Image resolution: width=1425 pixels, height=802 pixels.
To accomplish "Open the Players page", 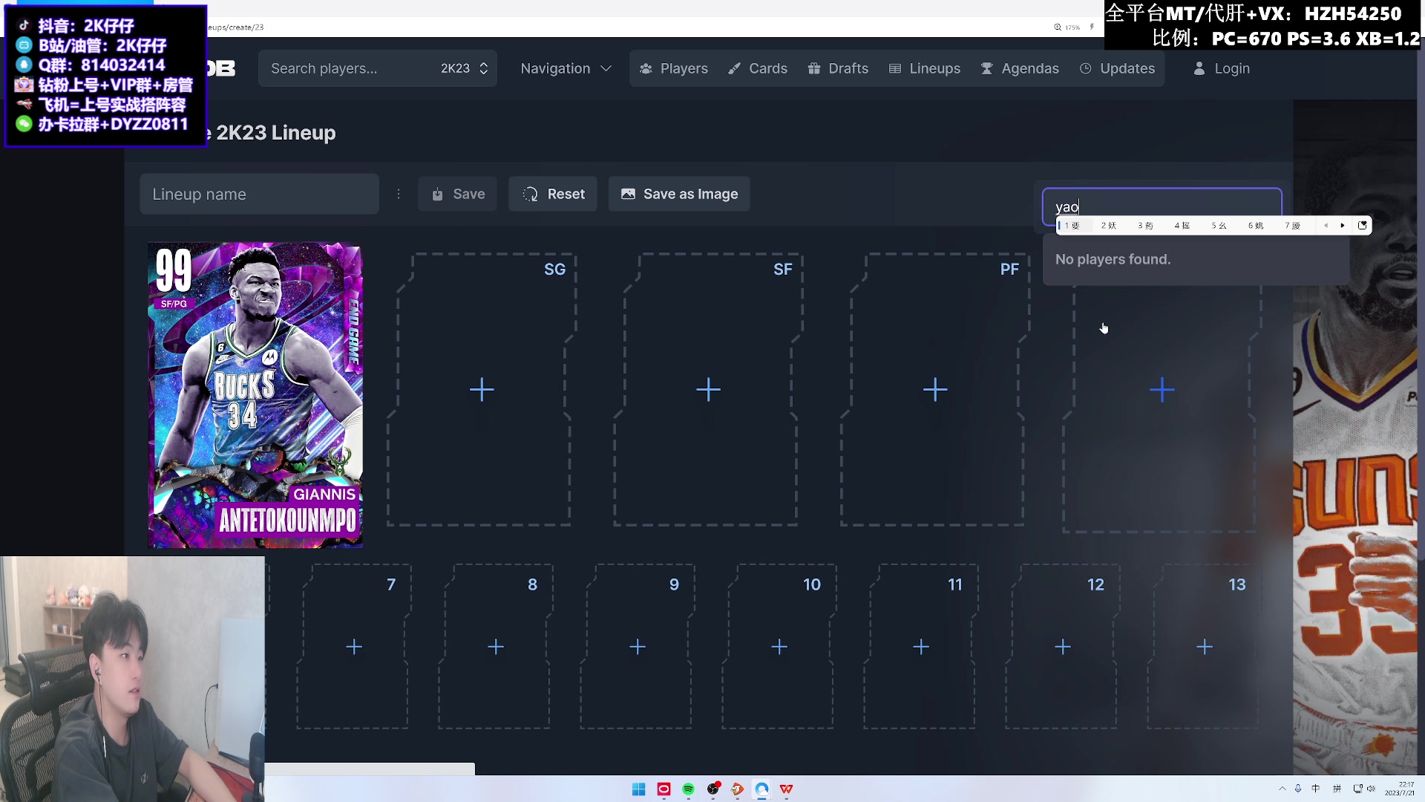I will [x=673, y=68].
